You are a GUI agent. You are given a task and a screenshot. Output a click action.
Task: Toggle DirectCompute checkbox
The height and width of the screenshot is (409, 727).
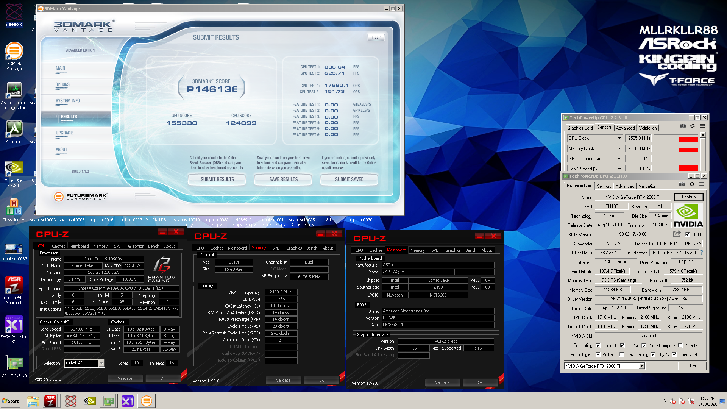pyautogui.click(x=644, y=345)
